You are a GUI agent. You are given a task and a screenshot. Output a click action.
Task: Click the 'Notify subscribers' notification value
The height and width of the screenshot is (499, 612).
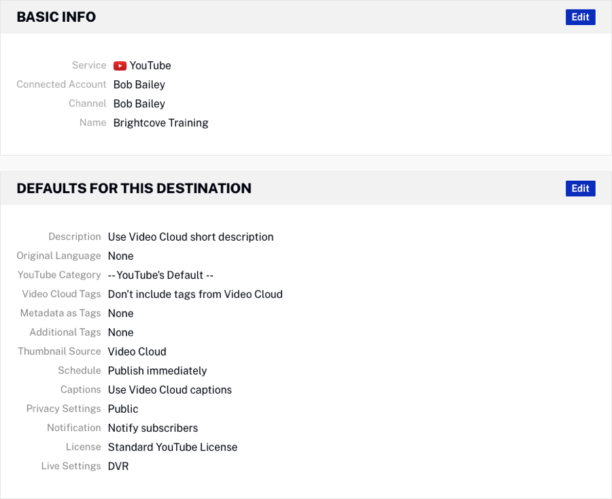(152, 428)
